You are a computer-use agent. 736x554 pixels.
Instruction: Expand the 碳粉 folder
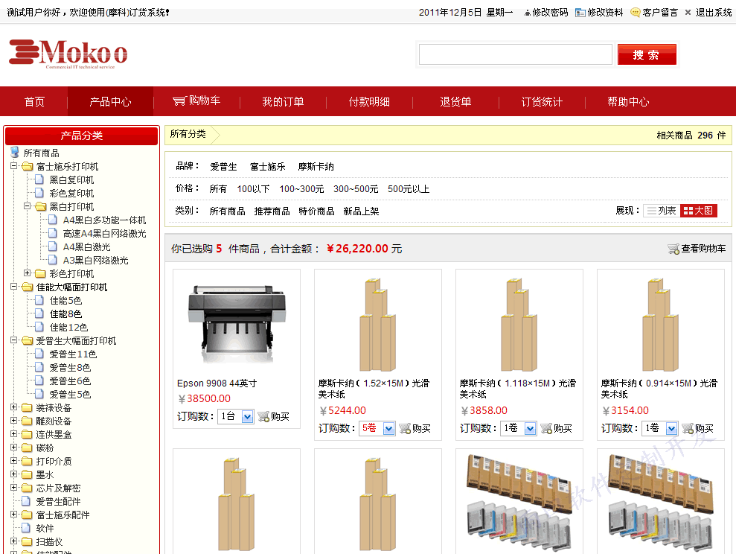(13, 448)
